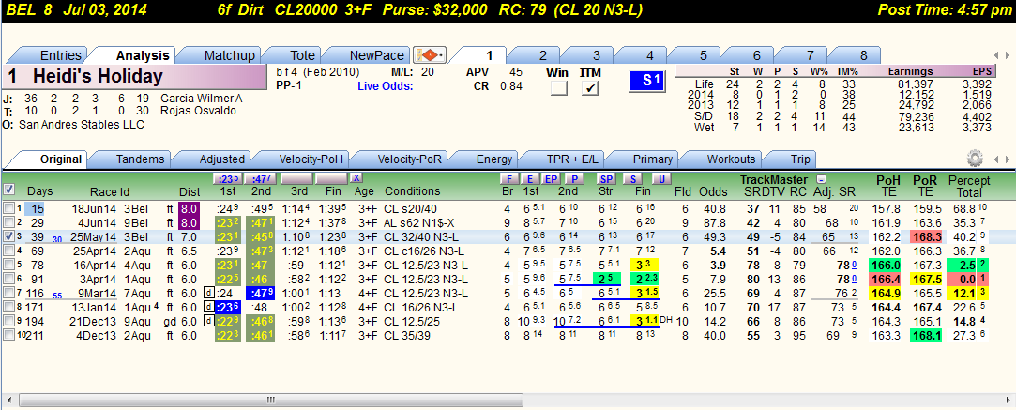Click the blank button above 3rd column
Viewport: 1016px width, 410px height.
(x=296, y=178)
